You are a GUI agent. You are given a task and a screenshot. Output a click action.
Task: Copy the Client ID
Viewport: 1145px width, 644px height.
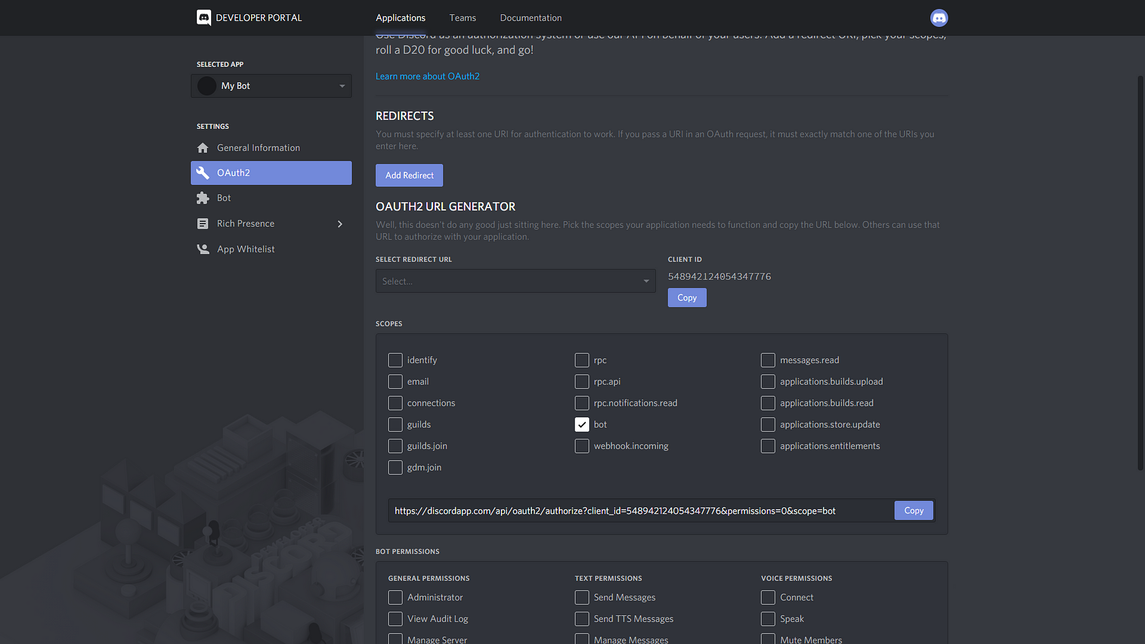(687, 298)
